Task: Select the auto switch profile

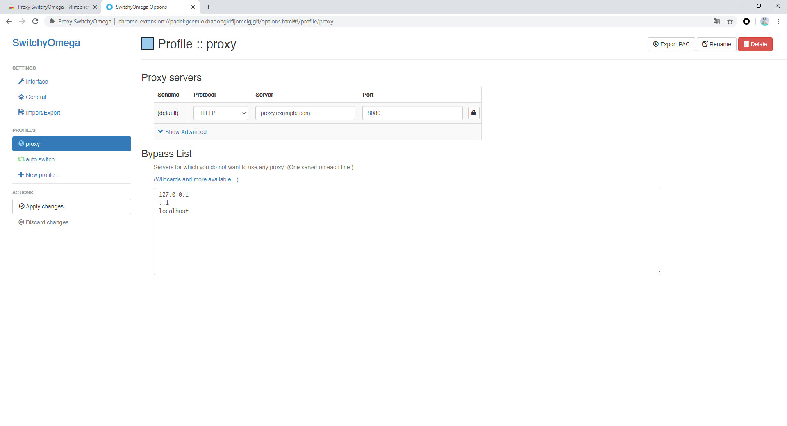Action: tap(36, 159)
